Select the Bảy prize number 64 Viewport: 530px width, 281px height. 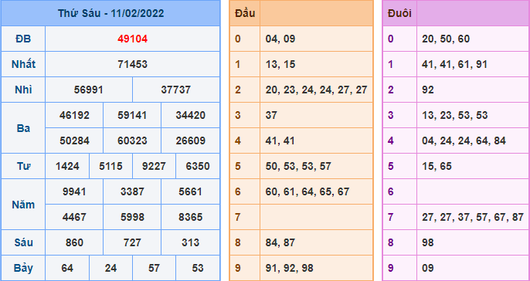(x=67, y=268)
